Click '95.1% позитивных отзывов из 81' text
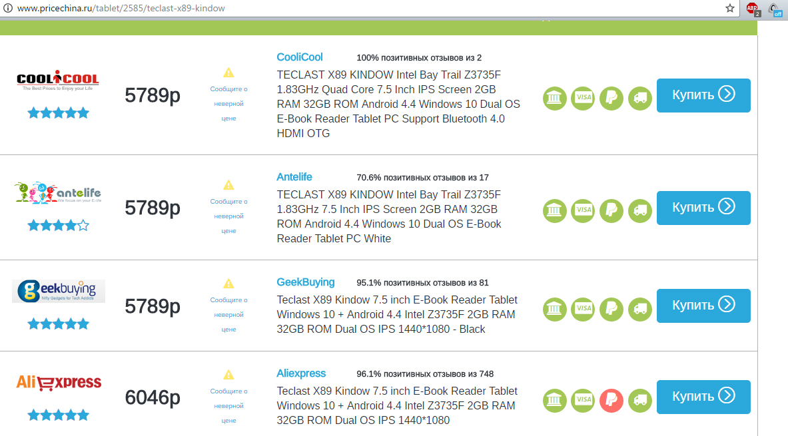Viewport: 788px width, 436px height. coord(423,283)
